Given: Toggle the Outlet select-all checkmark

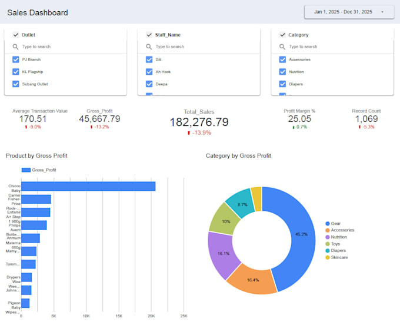Looking at the screenshot, I should pyautogui.click(x=15, y=35).
